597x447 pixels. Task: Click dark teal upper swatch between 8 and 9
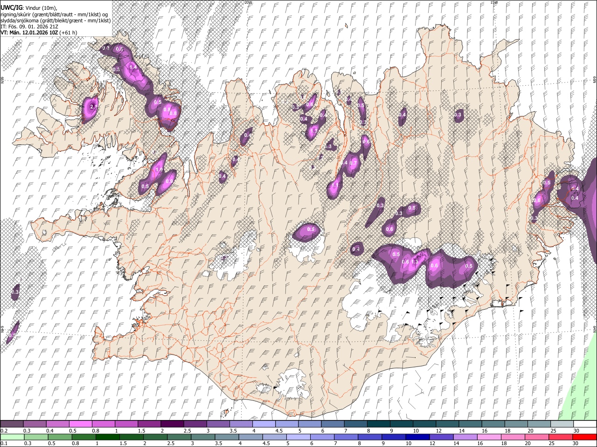click(378, 424)
